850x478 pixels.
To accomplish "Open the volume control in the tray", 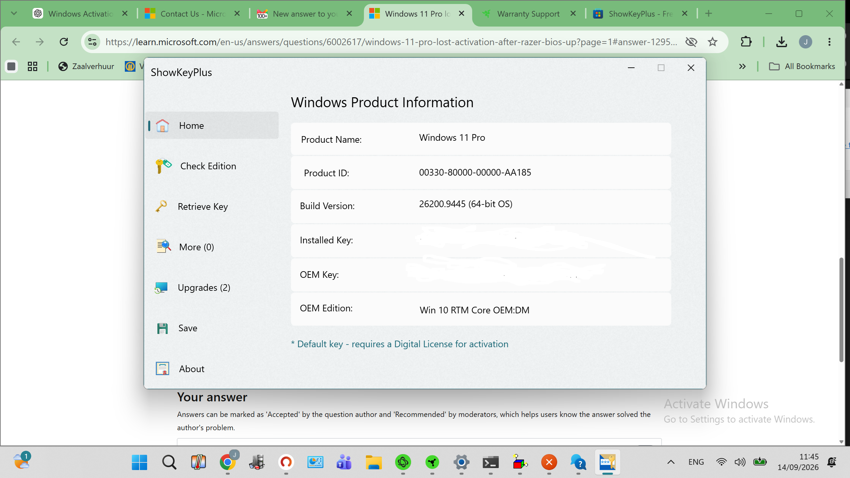I will point(740,462).
